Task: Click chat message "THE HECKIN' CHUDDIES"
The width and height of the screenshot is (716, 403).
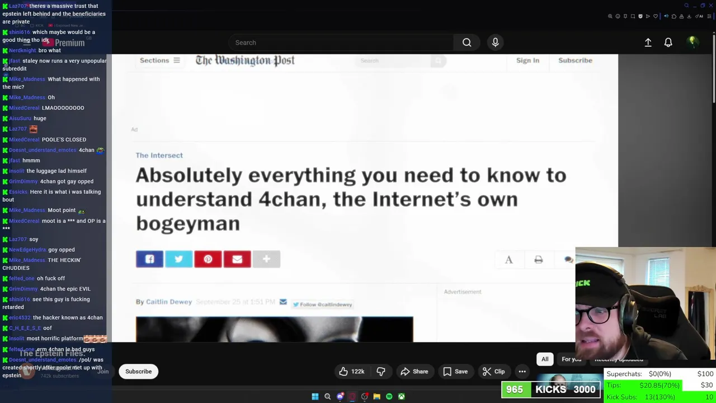Action: [41, 264]
